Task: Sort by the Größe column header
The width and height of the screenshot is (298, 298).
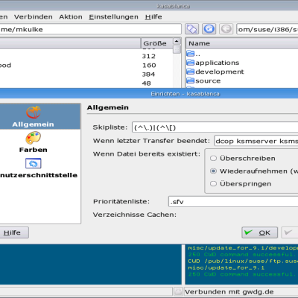Action: [x=157, y=43]
